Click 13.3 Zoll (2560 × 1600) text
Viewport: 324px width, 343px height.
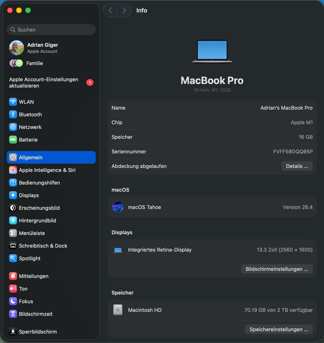284,250
